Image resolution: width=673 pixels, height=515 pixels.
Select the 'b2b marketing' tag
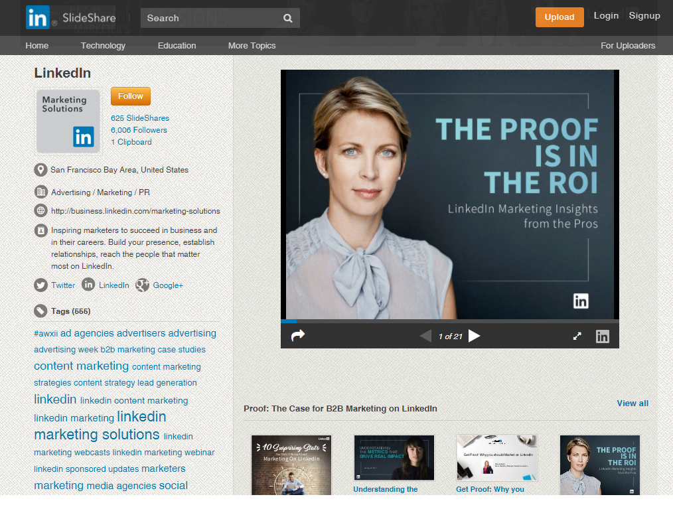click(x=127, y=350)
